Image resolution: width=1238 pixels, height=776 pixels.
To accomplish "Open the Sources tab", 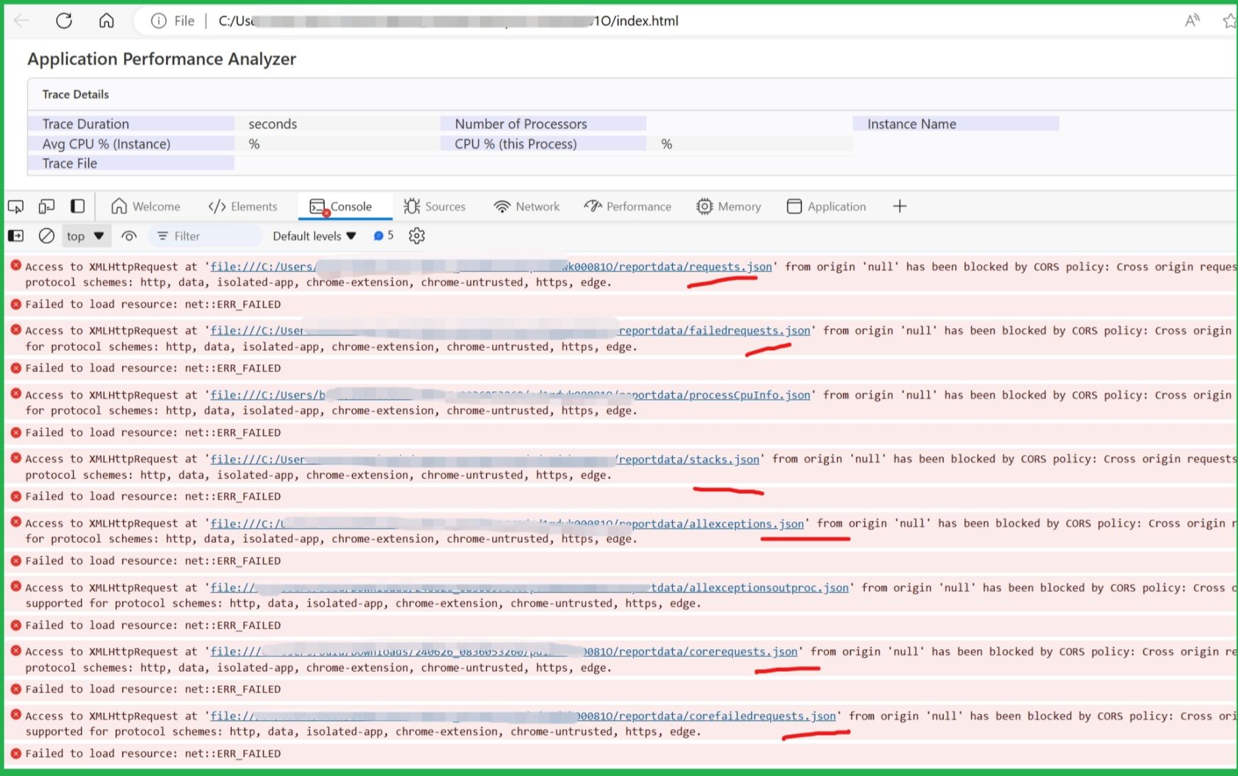I will (x=435, y=206).
